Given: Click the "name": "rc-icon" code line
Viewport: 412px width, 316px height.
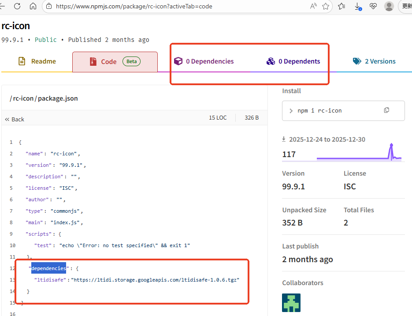Looking at the screenshot, I should point(53,154).
